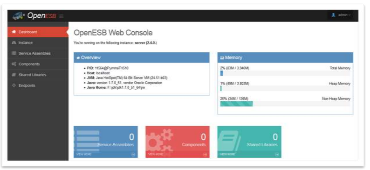Screen dimensions: 370x170
Task: Click the OpenESB logo
Action: pos(34,16)
